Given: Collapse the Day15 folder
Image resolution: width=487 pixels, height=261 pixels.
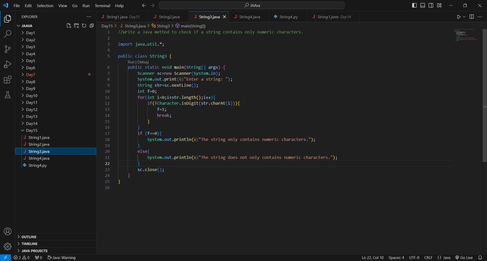Looking at the screenshot, I should pos(56,130).
